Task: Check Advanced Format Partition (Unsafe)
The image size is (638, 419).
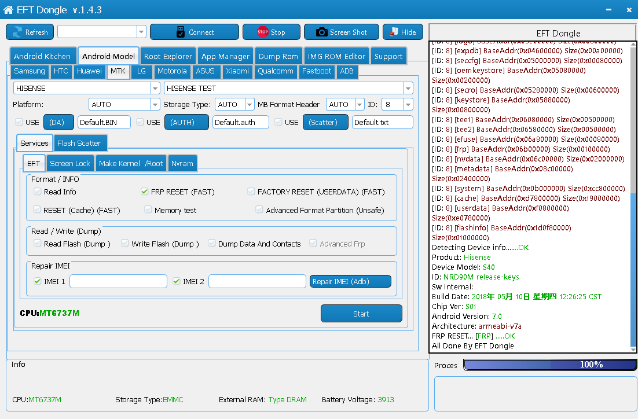Action: click(x=259, y=209)
